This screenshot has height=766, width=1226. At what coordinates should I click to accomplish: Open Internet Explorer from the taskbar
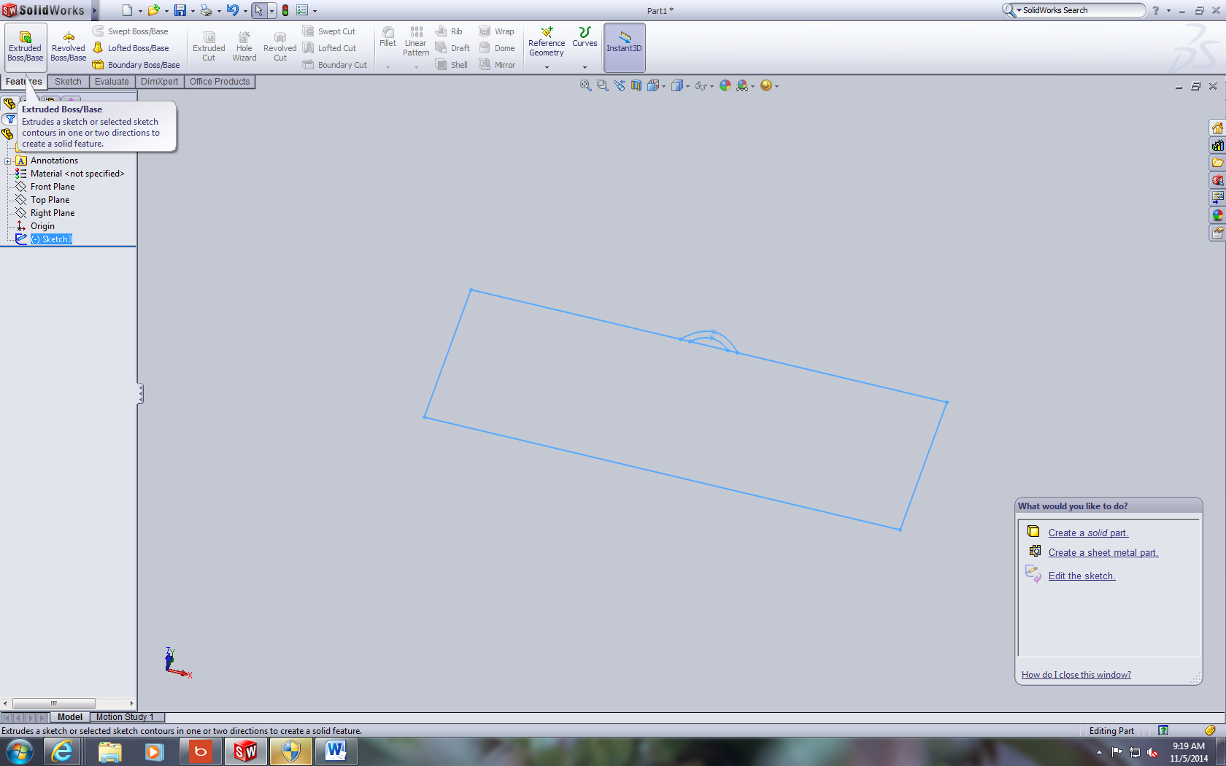tap(62, 751)
